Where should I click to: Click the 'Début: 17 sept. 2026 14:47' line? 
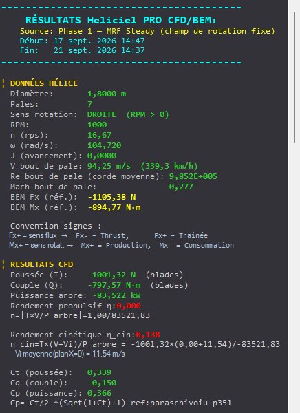point(82,41)
